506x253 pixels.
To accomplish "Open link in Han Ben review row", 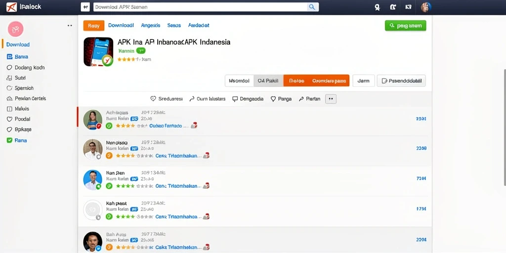I will click(x=178, y=186).
